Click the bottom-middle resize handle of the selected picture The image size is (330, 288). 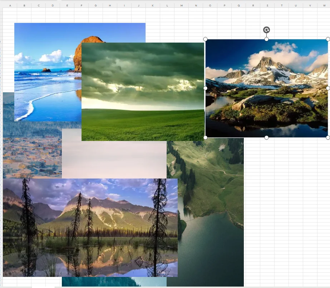click(266, 137)
